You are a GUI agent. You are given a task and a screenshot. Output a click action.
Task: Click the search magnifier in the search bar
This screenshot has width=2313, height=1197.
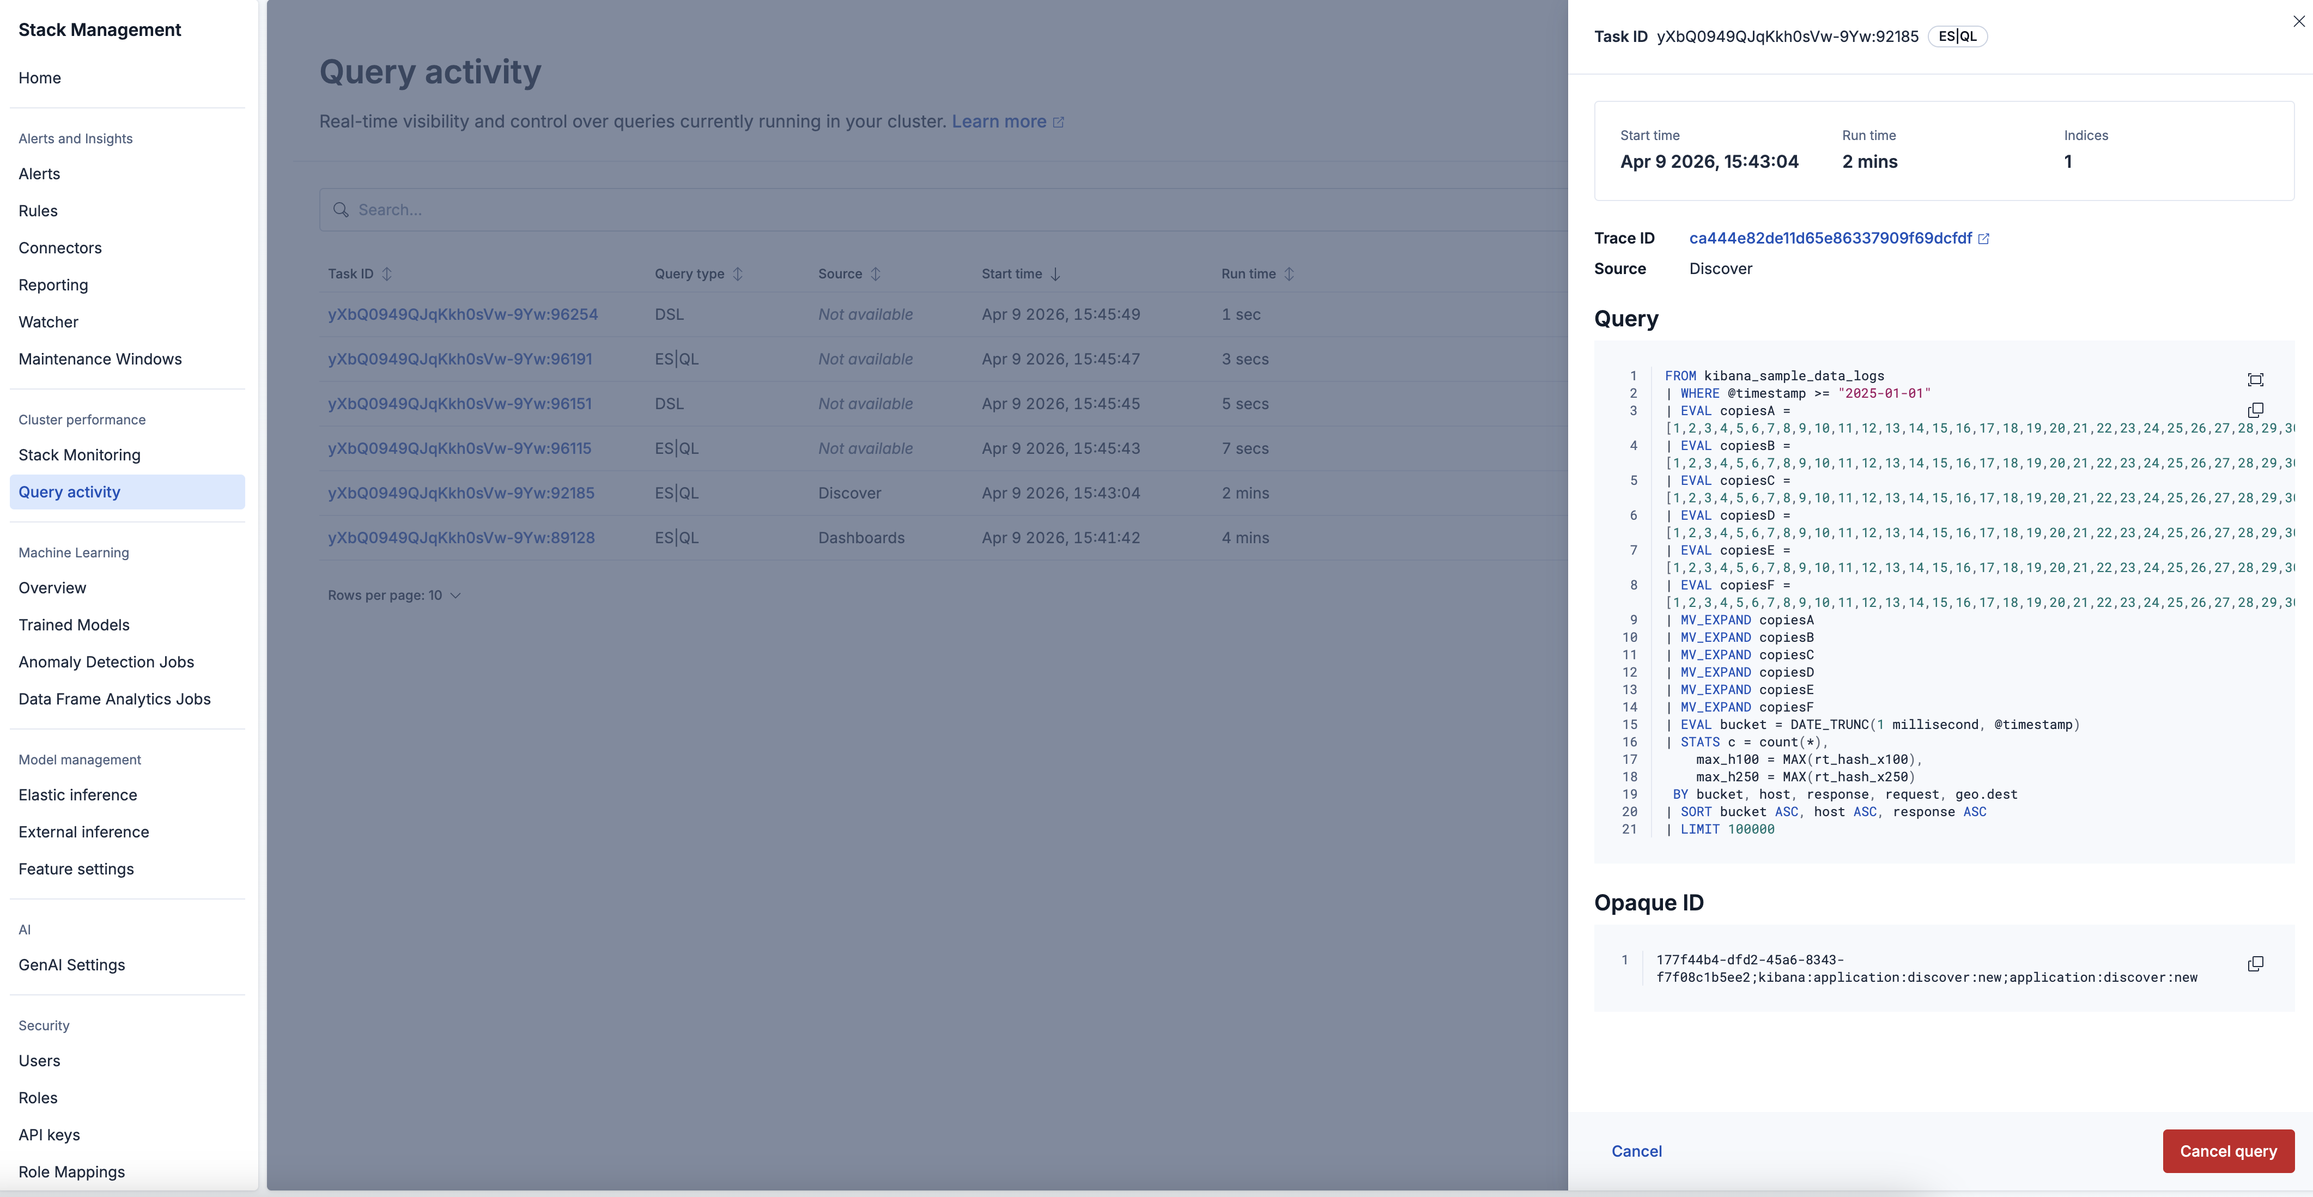341,209
